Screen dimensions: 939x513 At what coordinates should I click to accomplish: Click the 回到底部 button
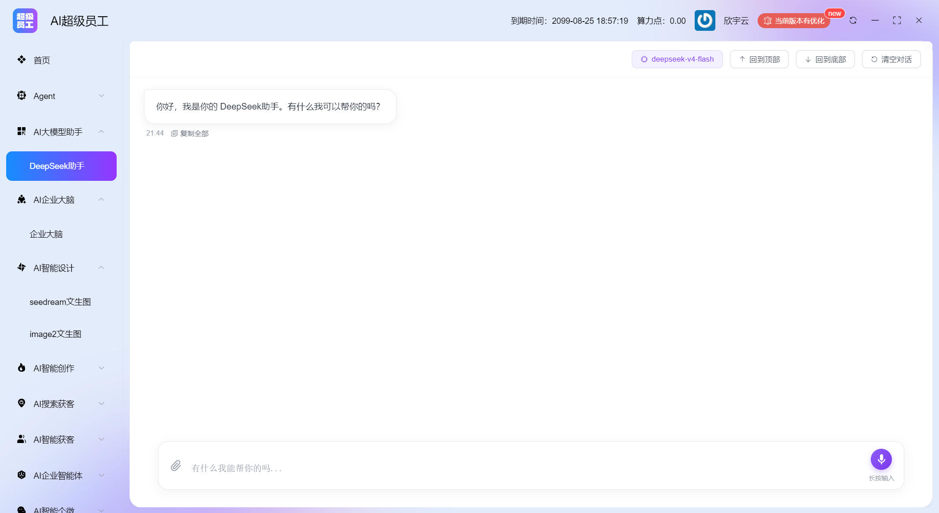pyautogui.click(x=825, y=59)
